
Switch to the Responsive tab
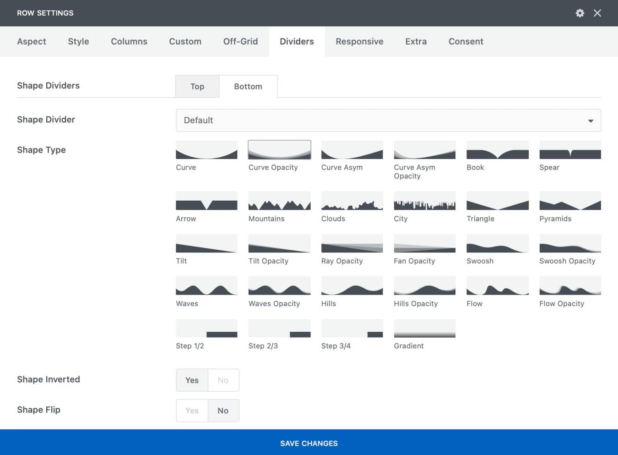(359, 42)
